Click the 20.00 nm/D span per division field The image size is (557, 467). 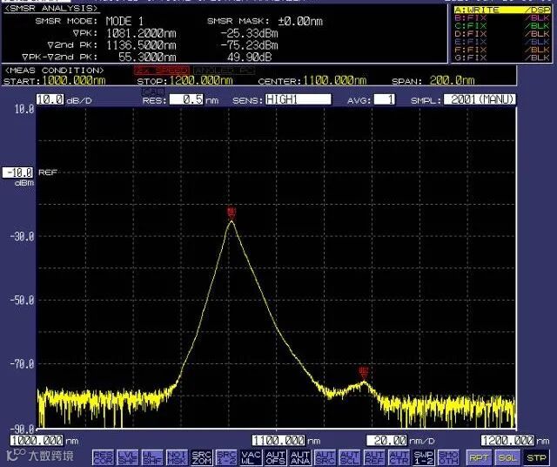[x=386, y=441]
